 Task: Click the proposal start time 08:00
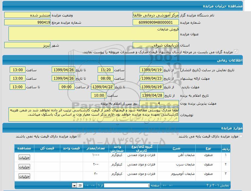[106, 78]
